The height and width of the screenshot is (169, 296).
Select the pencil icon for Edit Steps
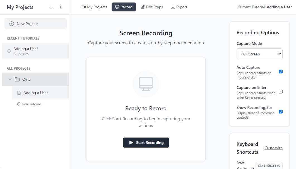tap(142, 7)
